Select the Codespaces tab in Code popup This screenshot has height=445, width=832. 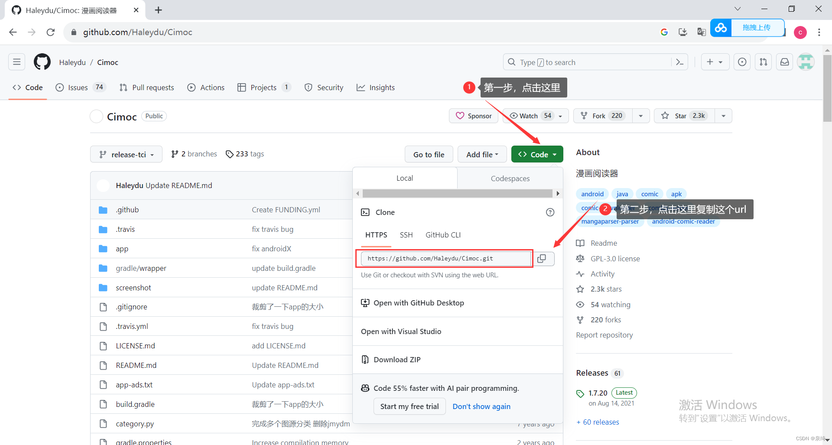tap(510, 178)
